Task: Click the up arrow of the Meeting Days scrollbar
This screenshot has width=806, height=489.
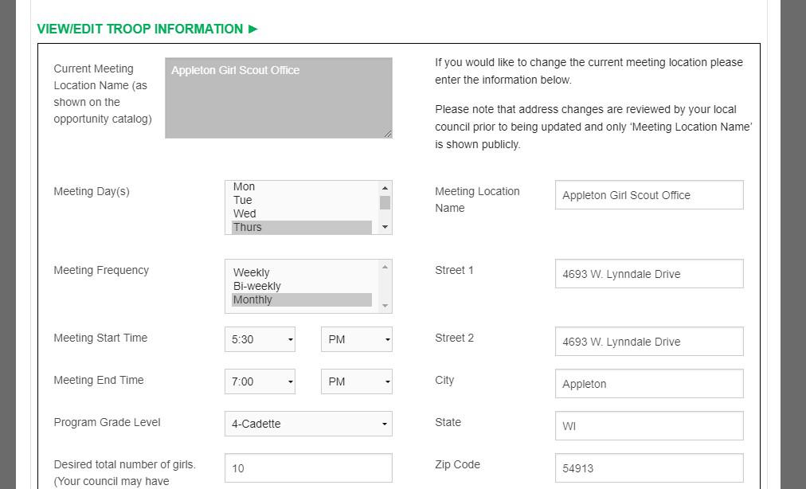Action: pyautogui.click(x=385, y=188)
